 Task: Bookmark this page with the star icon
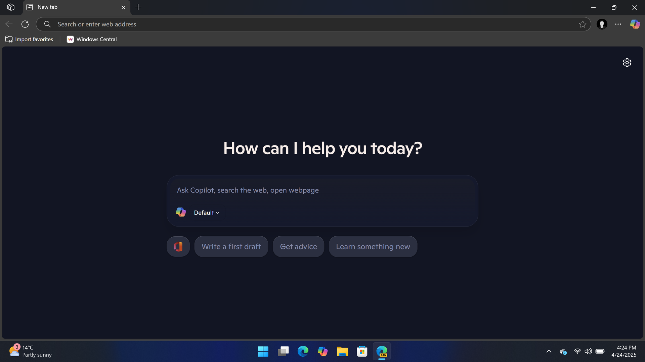tap(583, 24)
